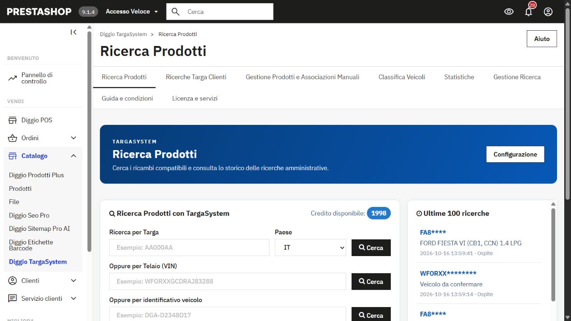The height and width of the screenshot is (321, 571).
Task: Open the Guida e condizioni tab
Action: click(127, 98)
